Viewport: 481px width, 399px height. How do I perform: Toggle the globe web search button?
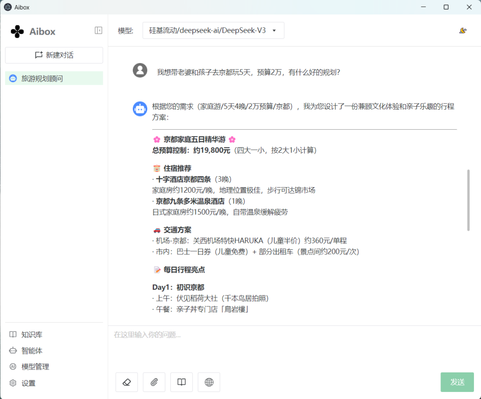coord(209,382)
